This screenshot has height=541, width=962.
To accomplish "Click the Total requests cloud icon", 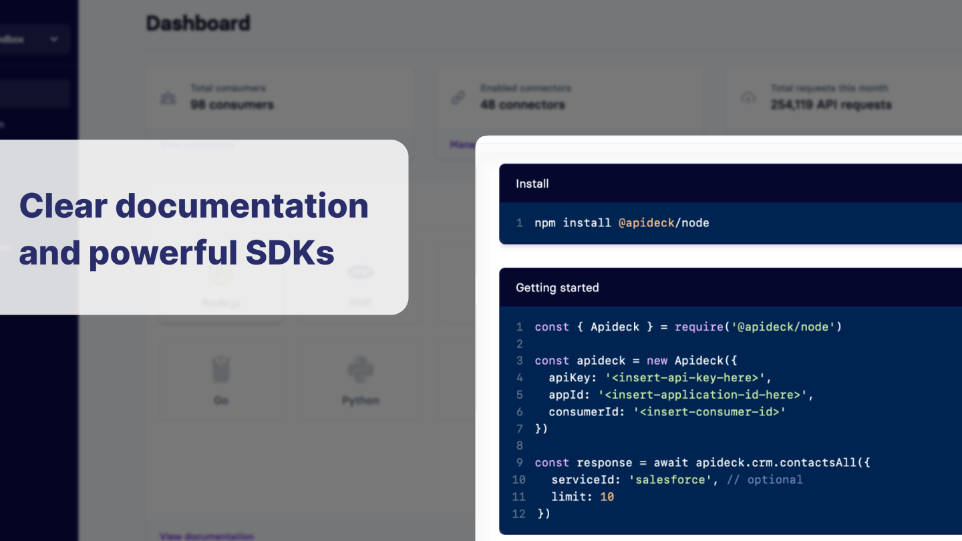I will click(x=748, y=98).
